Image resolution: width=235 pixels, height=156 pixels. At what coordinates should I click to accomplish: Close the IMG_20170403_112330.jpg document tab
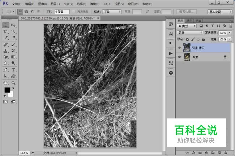(98, 18)
